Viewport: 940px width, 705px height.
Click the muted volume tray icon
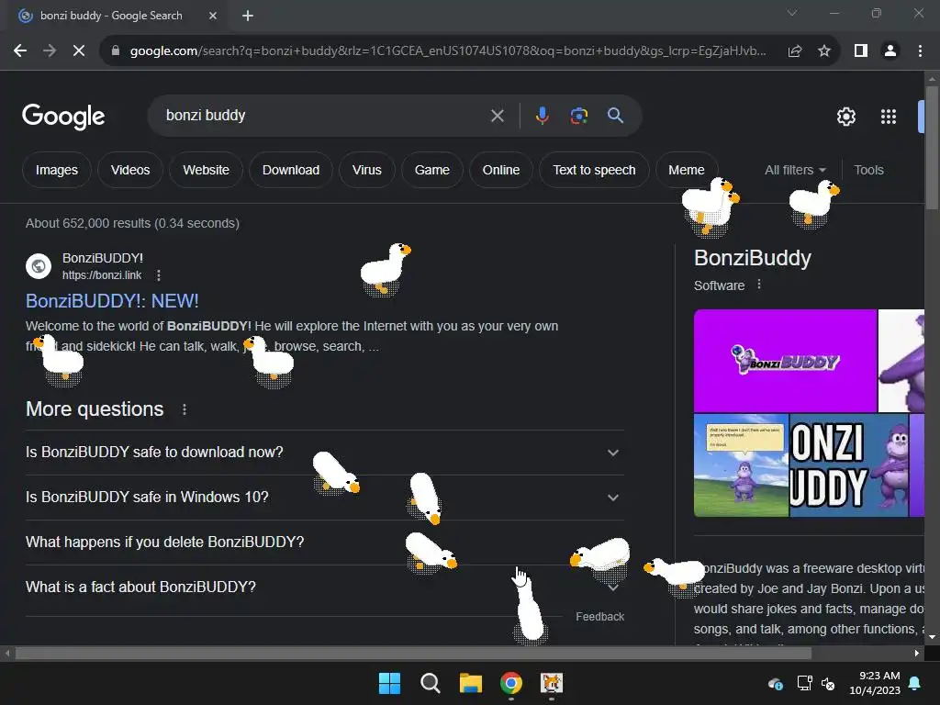828,683
